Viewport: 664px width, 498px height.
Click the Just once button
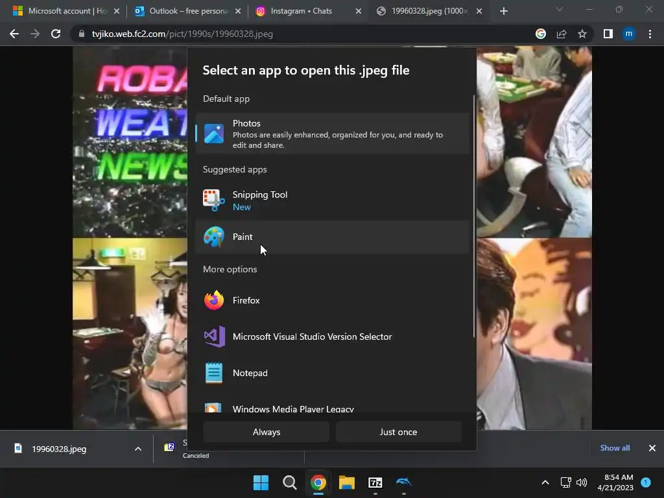[x=399, y=432]
